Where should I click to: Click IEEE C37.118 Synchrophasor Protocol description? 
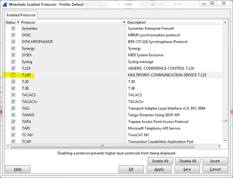[158, 42]
